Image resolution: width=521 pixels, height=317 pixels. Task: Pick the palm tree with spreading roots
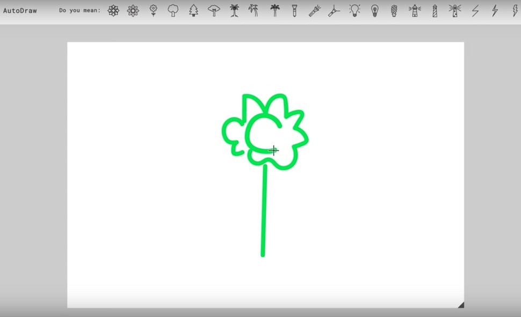tap(234, 11)
